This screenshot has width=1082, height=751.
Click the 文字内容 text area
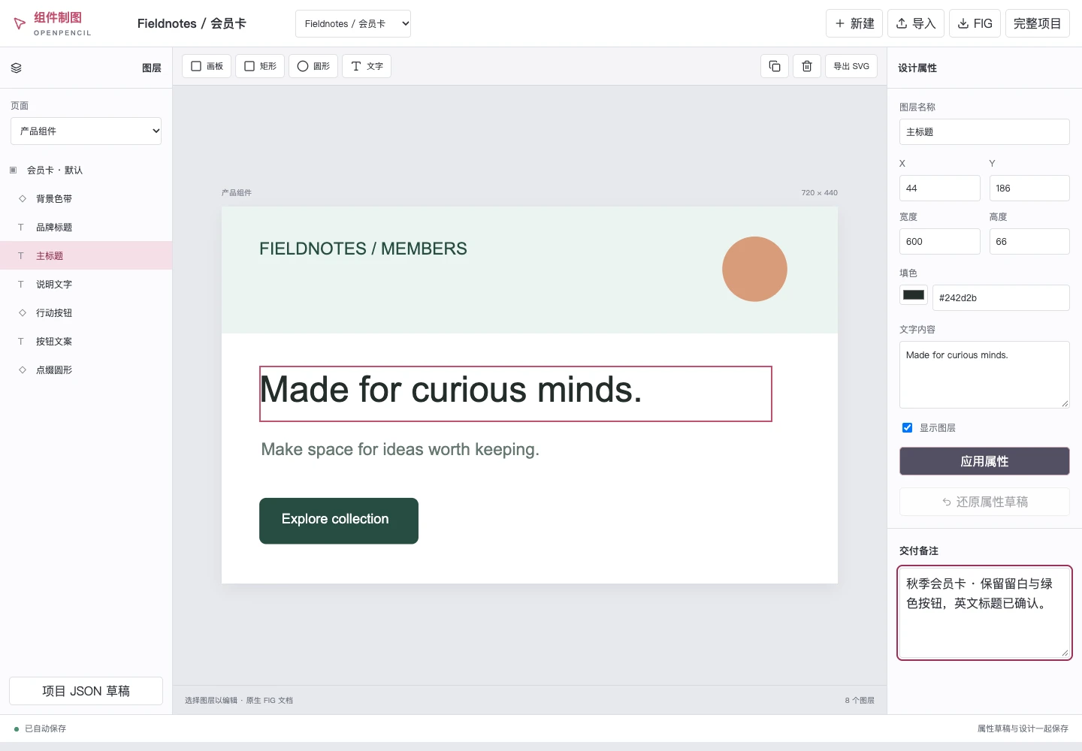tap(984, 375)
